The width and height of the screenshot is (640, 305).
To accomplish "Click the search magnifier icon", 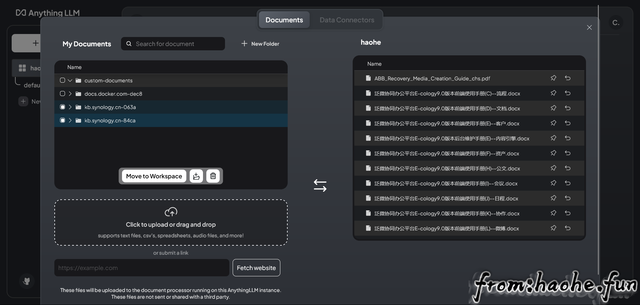I will 129,44.
